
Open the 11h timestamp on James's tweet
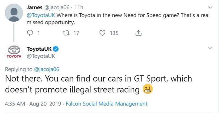(x=79, y=7)
